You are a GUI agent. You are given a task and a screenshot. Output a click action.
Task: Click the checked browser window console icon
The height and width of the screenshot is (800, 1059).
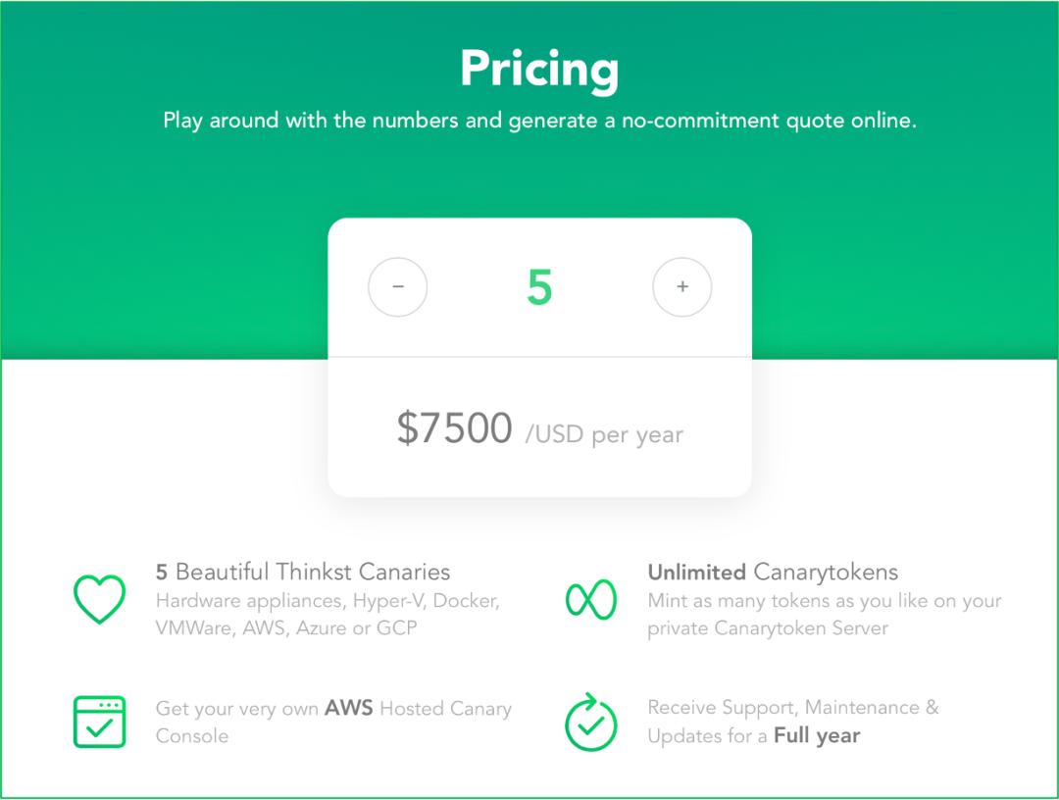tap(99, 722)
